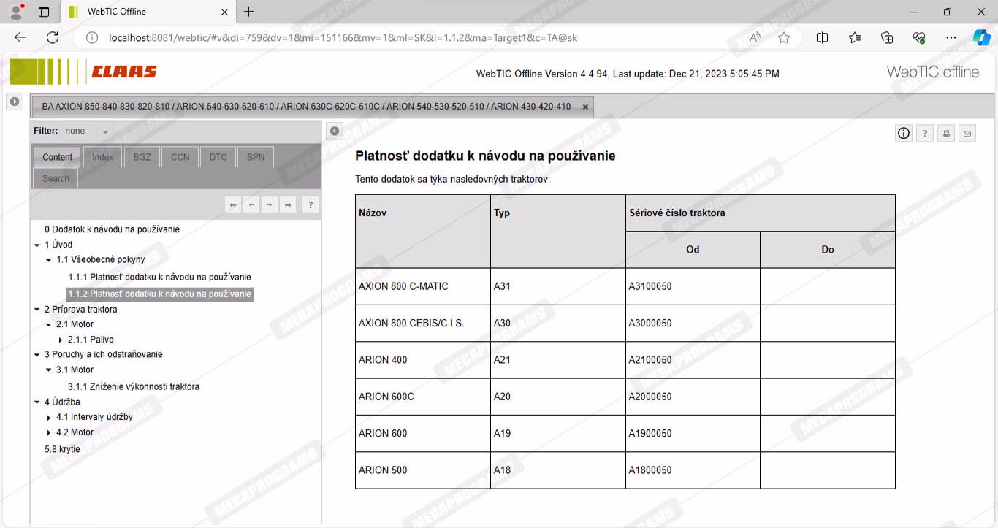Close the BA AXION document tab
The height and width of the screenshot is (528, 998).
tap(585, 107)
